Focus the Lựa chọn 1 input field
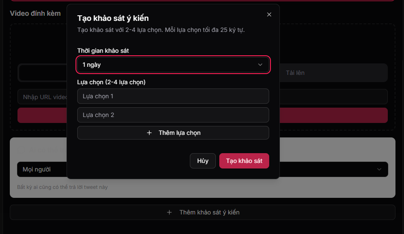The image size is (404, 234). (x=173, y=96)
